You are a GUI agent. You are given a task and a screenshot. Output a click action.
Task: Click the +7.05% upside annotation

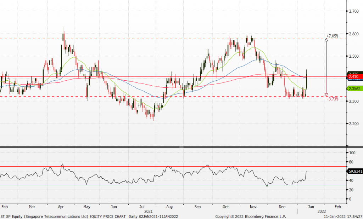tap(333, 36)
